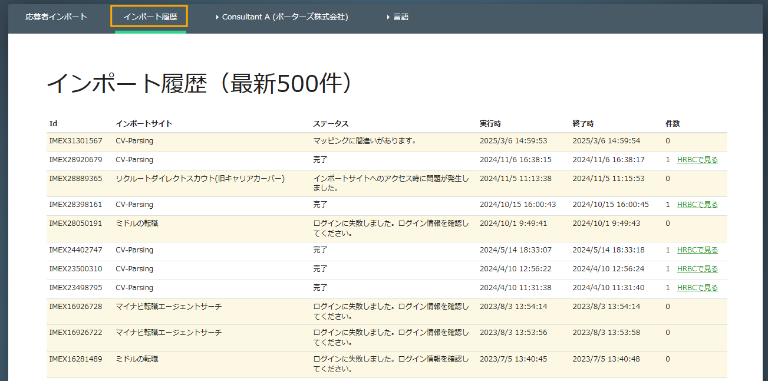Click the 終了時 column header
Screen dimensions: 768x381
583,124
